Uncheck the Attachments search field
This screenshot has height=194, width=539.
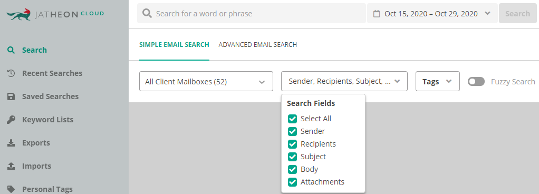coord(292,182)
